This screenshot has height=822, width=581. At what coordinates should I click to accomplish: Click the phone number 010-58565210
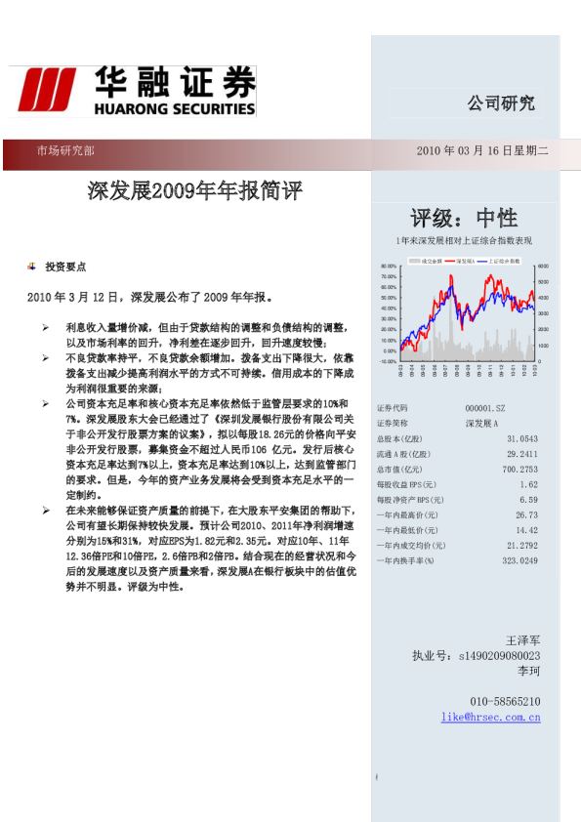coord(505,701)
